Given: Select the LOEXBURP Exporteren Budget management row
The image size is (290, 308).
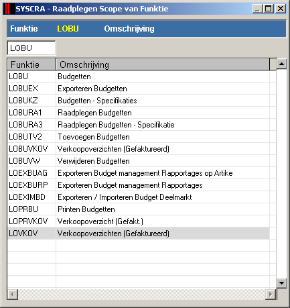Looking at the screenshot, I should click(139, 185).
